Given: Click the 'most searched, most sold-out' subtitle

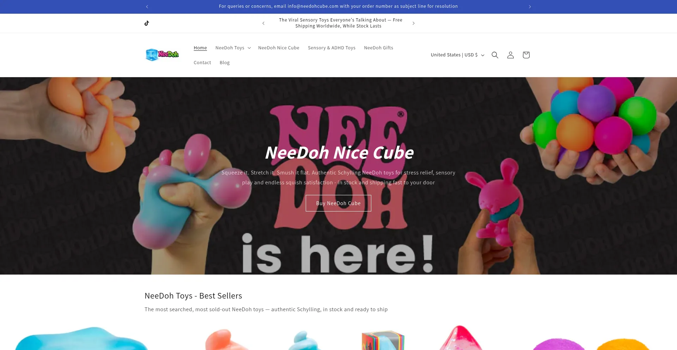Looking at the screenshot, I should point(266,309).
